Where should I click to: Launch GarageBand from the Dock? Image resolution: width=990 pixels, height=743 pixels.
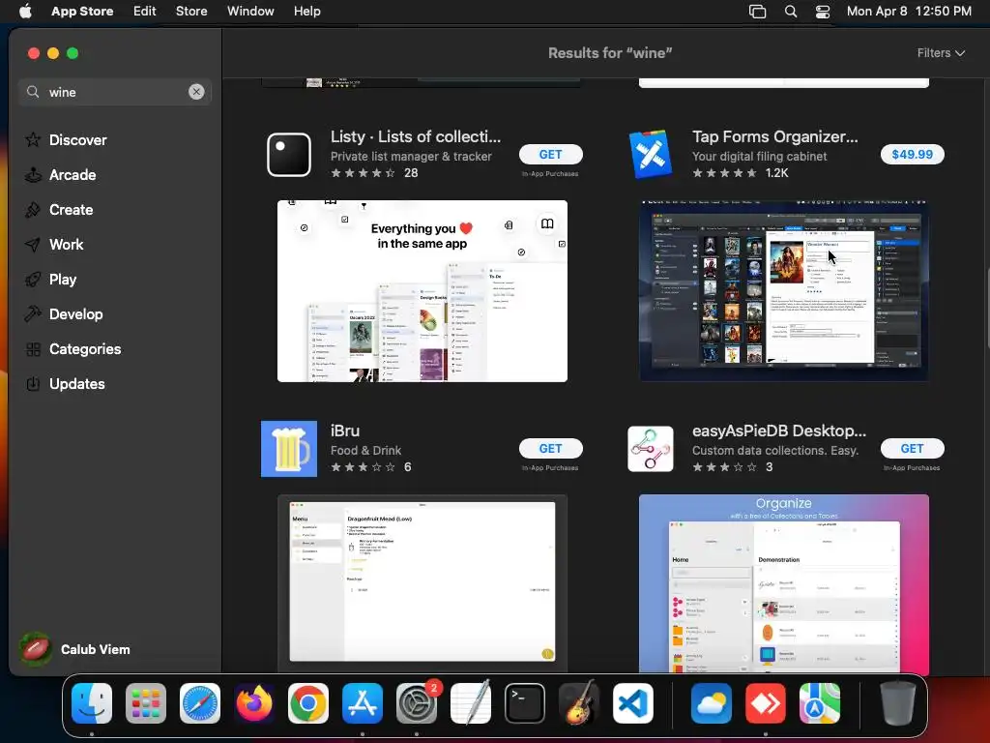[x=579, y=703]
